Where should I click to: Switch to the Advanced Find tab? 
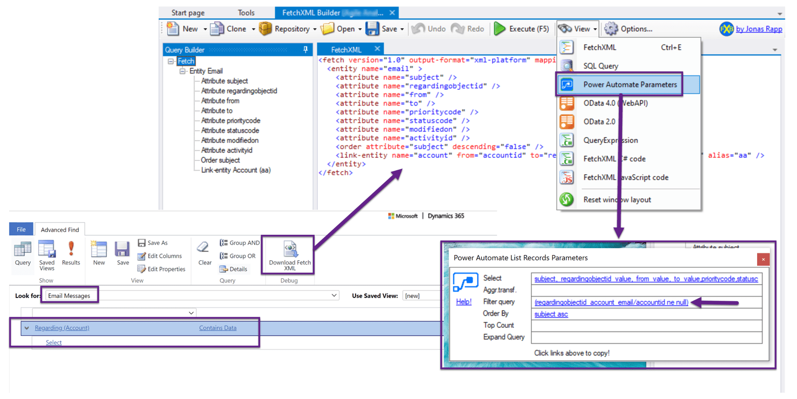coord(60,229)
